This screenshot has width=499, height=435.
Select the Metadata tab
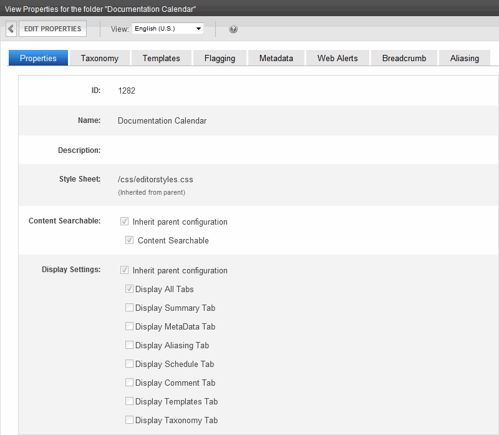(276, 58)
